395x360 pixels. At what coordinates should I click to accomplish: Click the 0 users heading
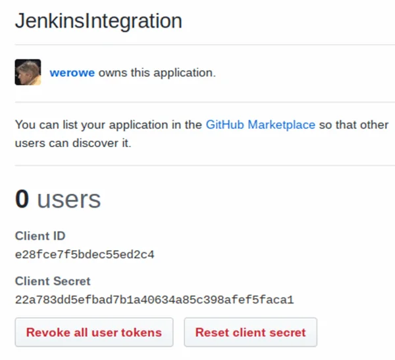pos(58,199)
